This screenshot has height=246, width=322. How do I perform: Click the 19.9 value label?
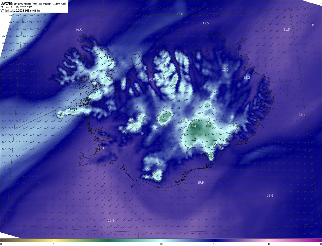click(200, 183)
